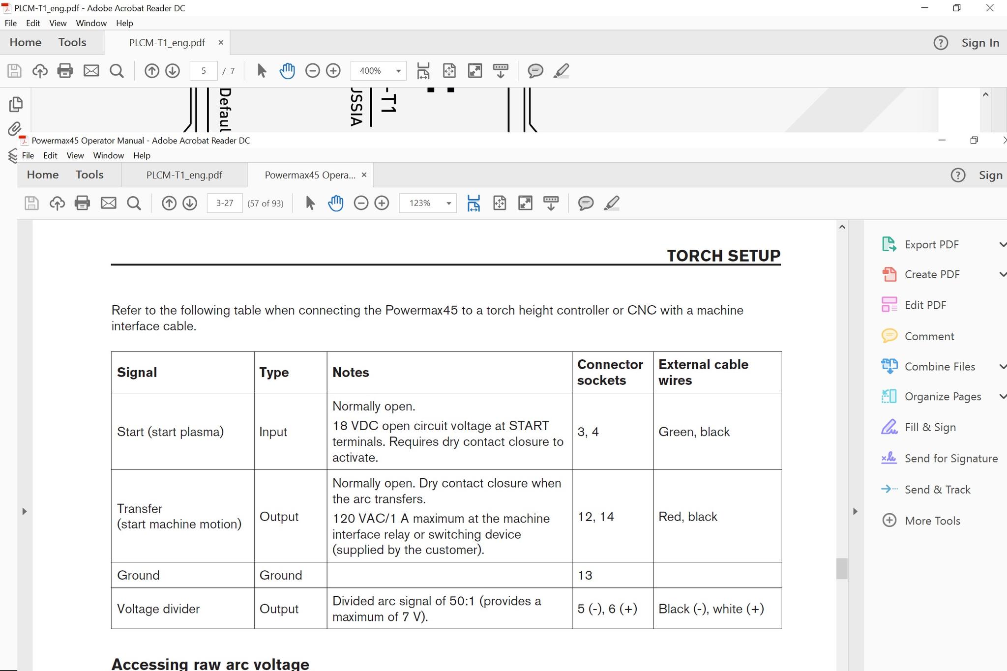Open the page thumbnails panel icon
This screenshot has width=1007, height=671.
(16, 104)
